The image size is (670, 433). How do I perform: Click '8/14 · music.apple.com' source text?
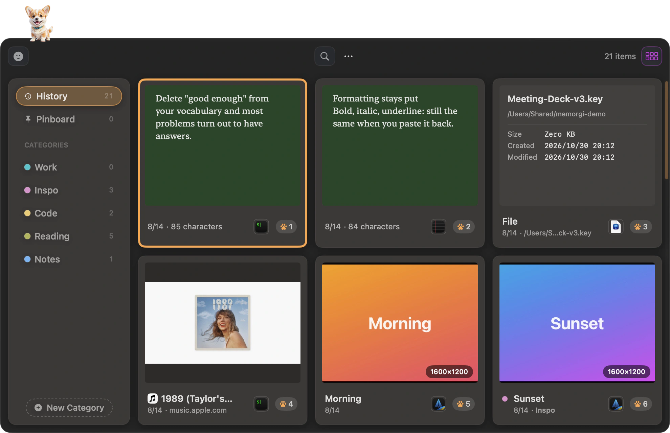187,410
